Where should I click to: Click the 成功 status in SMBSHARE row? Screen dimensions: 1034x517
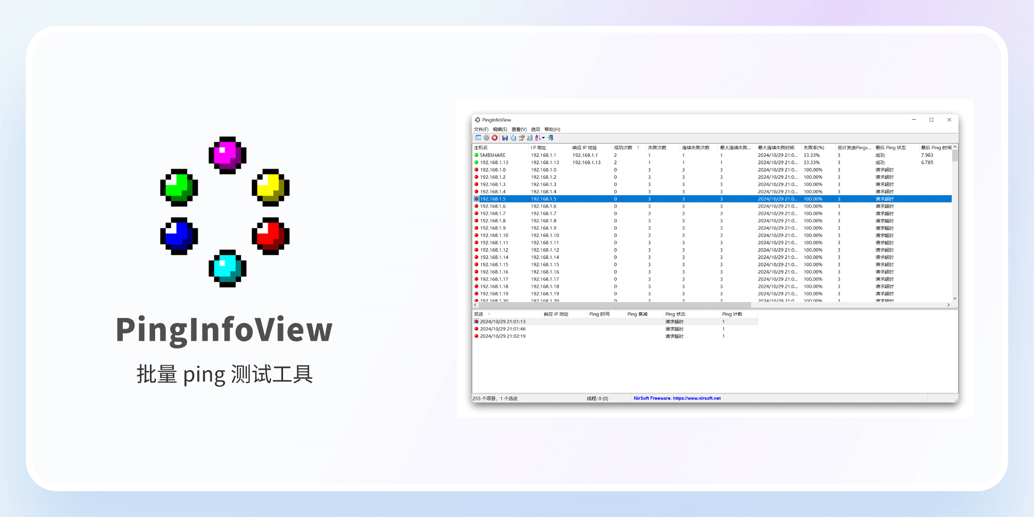(x=880, y=155)
